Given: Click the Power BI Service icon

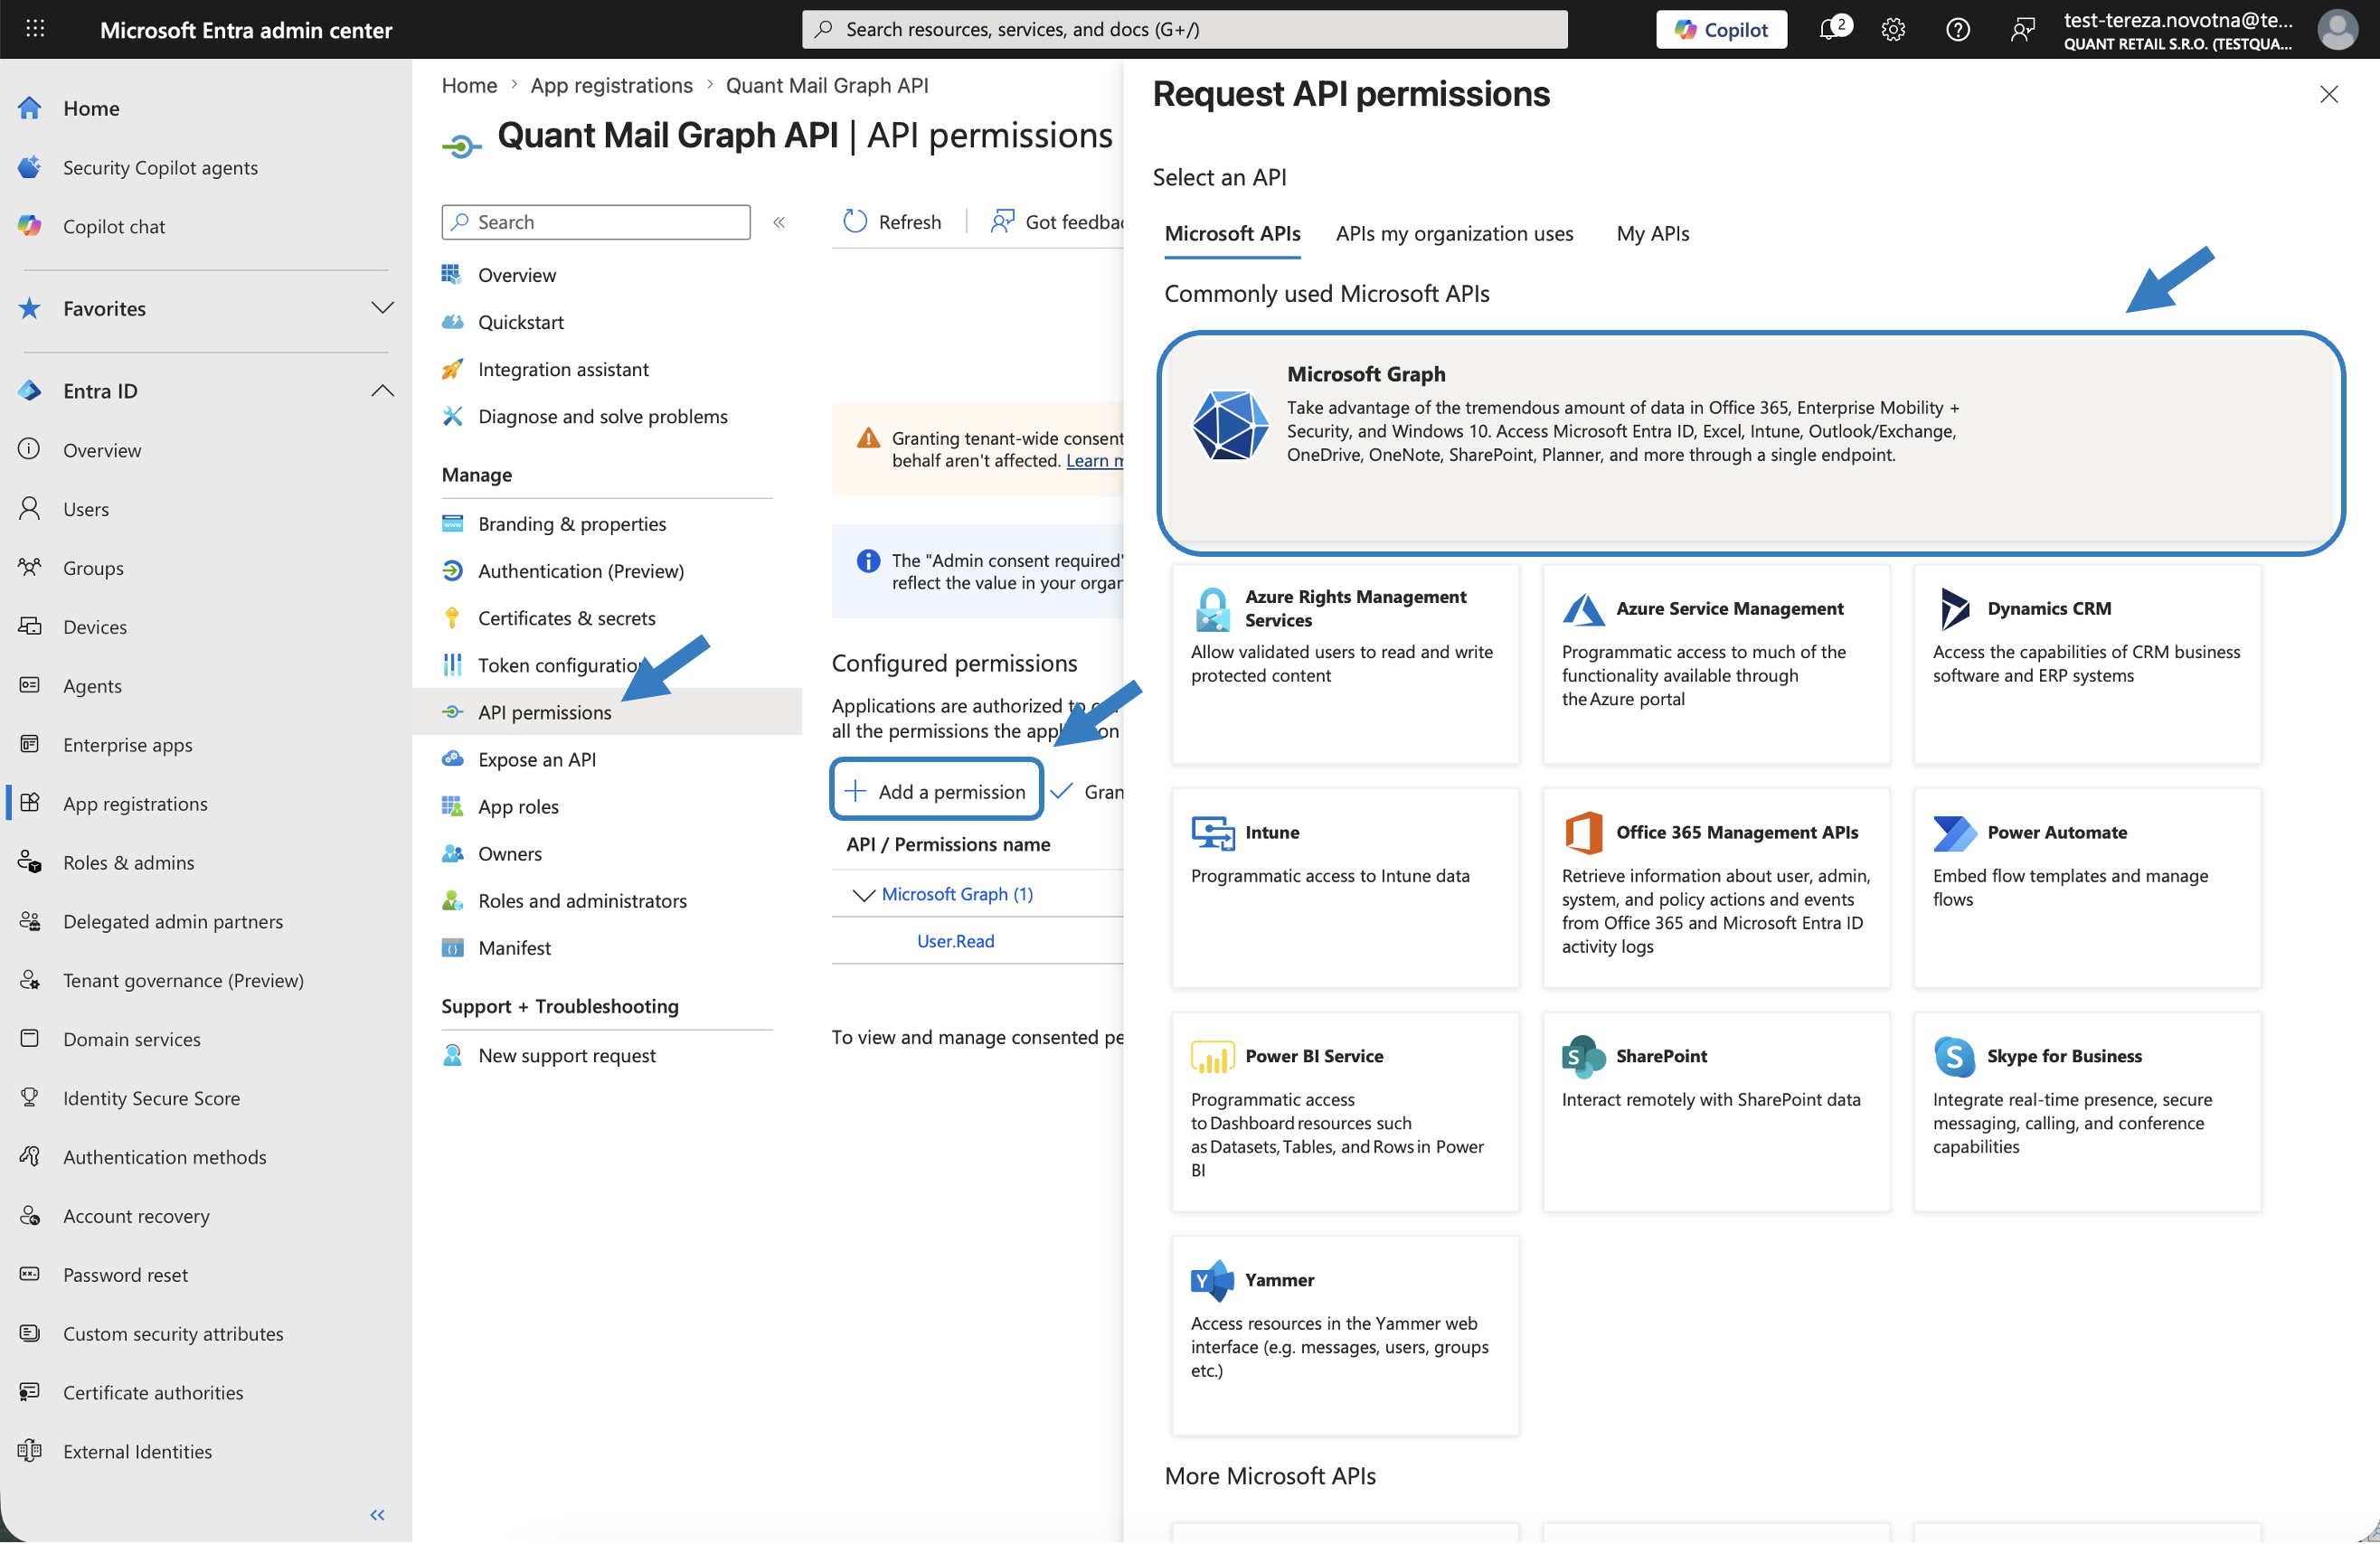Looking at the screenshot, I should [x=1213, y=1057].
